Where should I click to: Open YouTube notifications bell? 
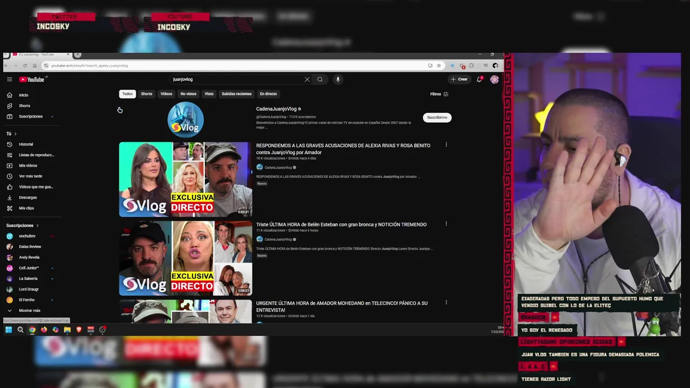479,79
